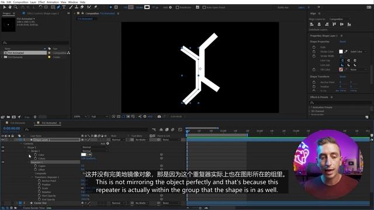Toggle visibility eye of Repeater 1
This screenshot has height=210, width=374.
[3, 162]
